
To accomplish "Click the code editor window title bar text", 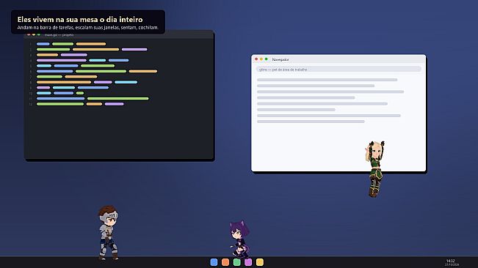I will (59, 35).
